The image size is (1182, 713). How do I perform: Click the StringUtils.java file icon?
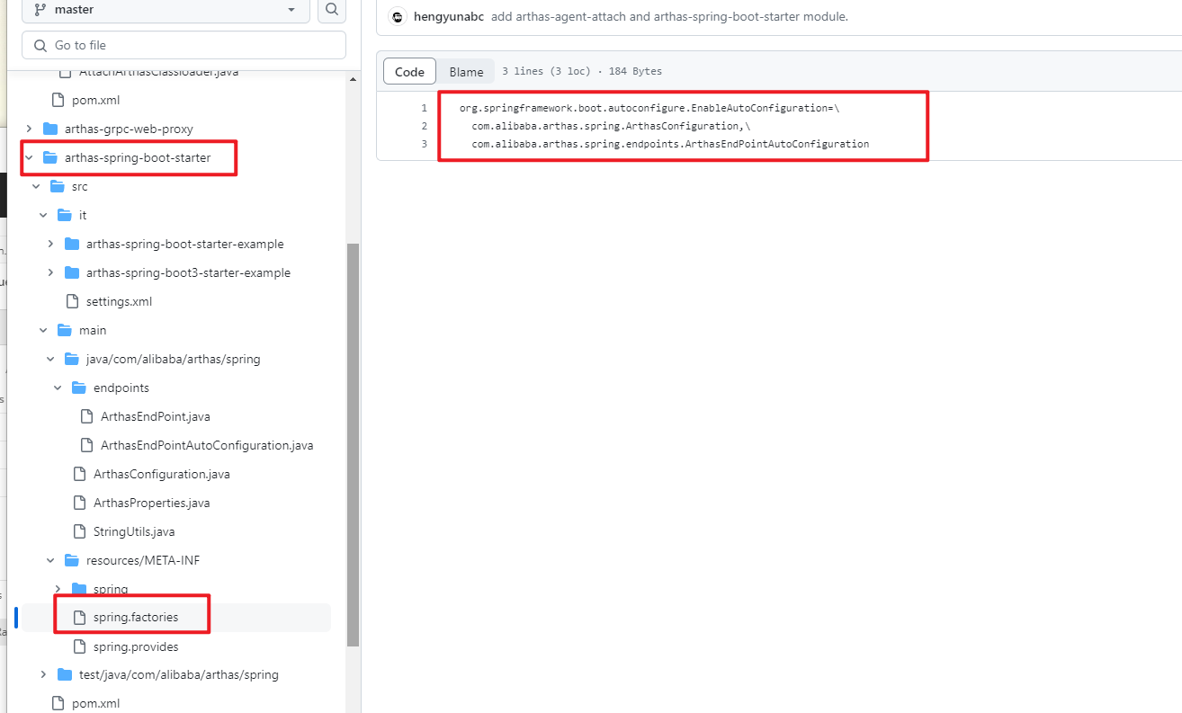79,531
